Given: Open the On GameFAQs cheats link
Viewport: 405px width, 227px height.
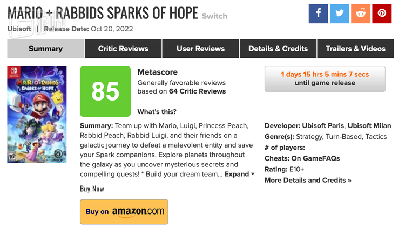Looking at the screenshot, I should [315, 158].
